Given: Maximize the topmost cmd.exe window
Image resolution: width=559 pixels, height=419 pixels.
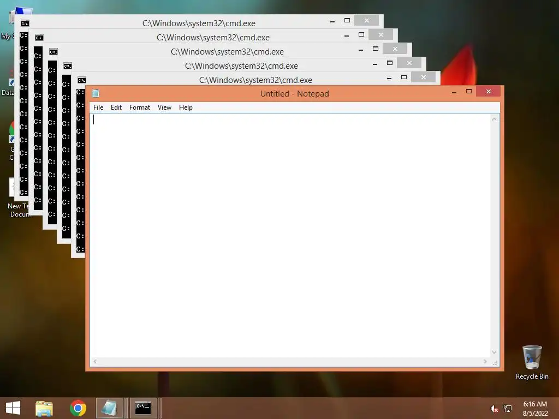Looking at the screenshot, I should click(x=347, y=20).
